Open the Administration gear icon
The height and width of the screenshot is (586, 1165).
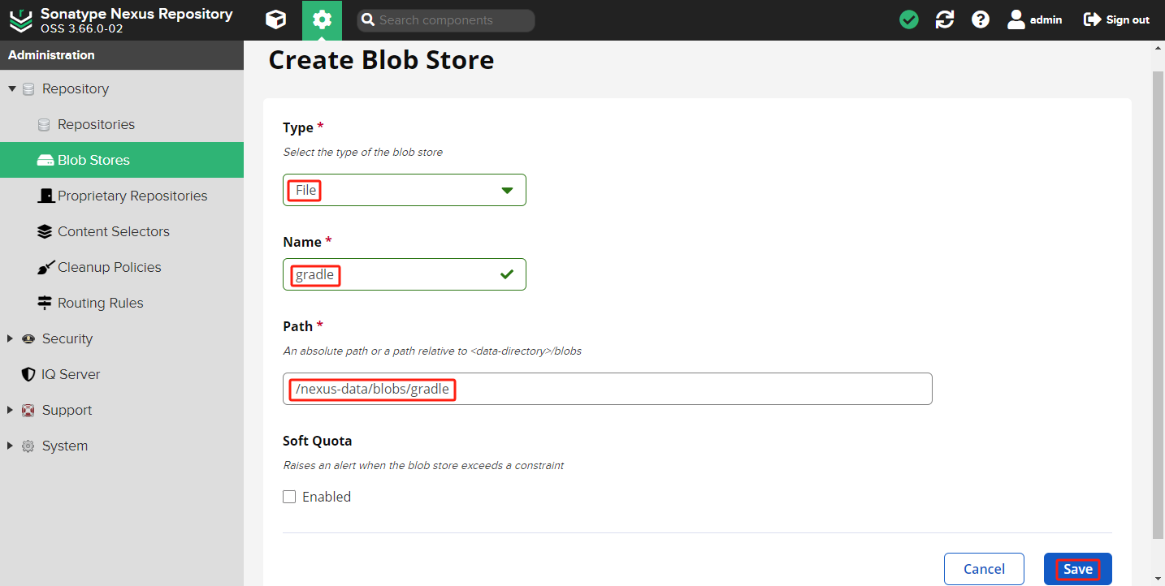tap(322, 20)
